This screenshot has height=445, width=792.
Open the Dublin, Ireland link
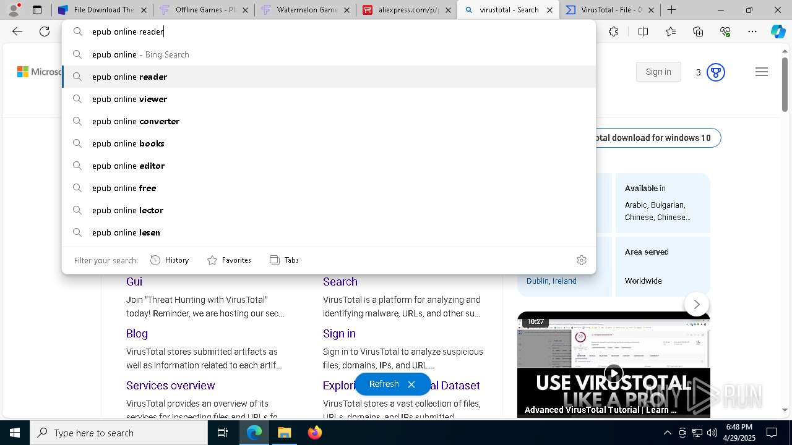(551, 281)
